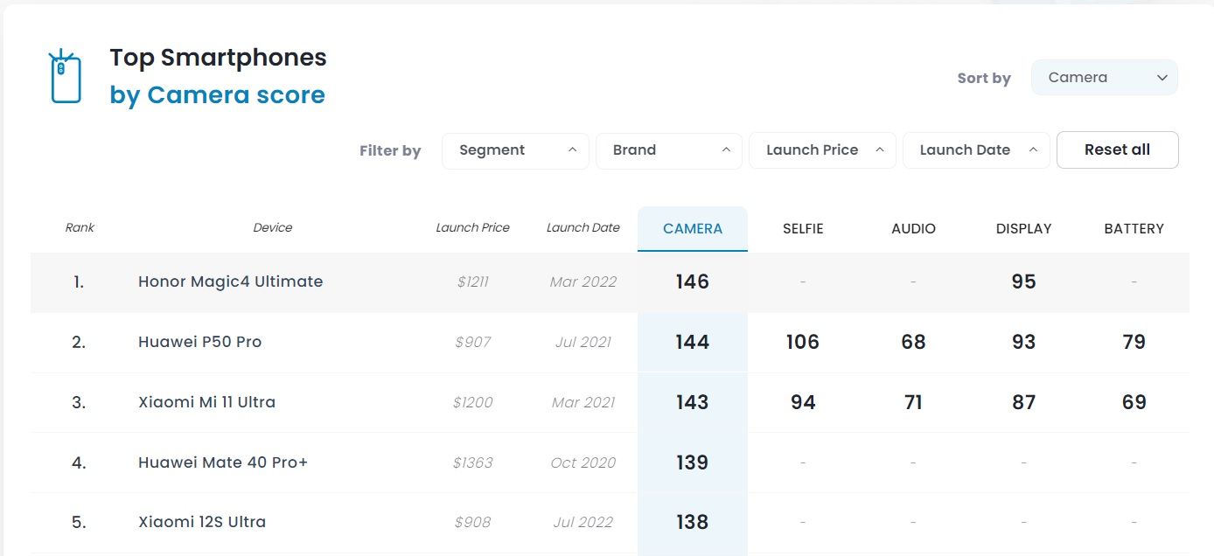
Task: Click the Launch Date column header
Action: (x=583, y=228)
